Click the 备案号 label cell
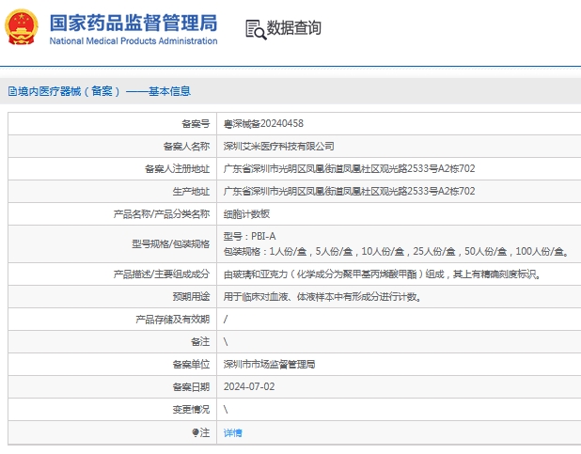This screenshot has height=454, width=581. 112,124
